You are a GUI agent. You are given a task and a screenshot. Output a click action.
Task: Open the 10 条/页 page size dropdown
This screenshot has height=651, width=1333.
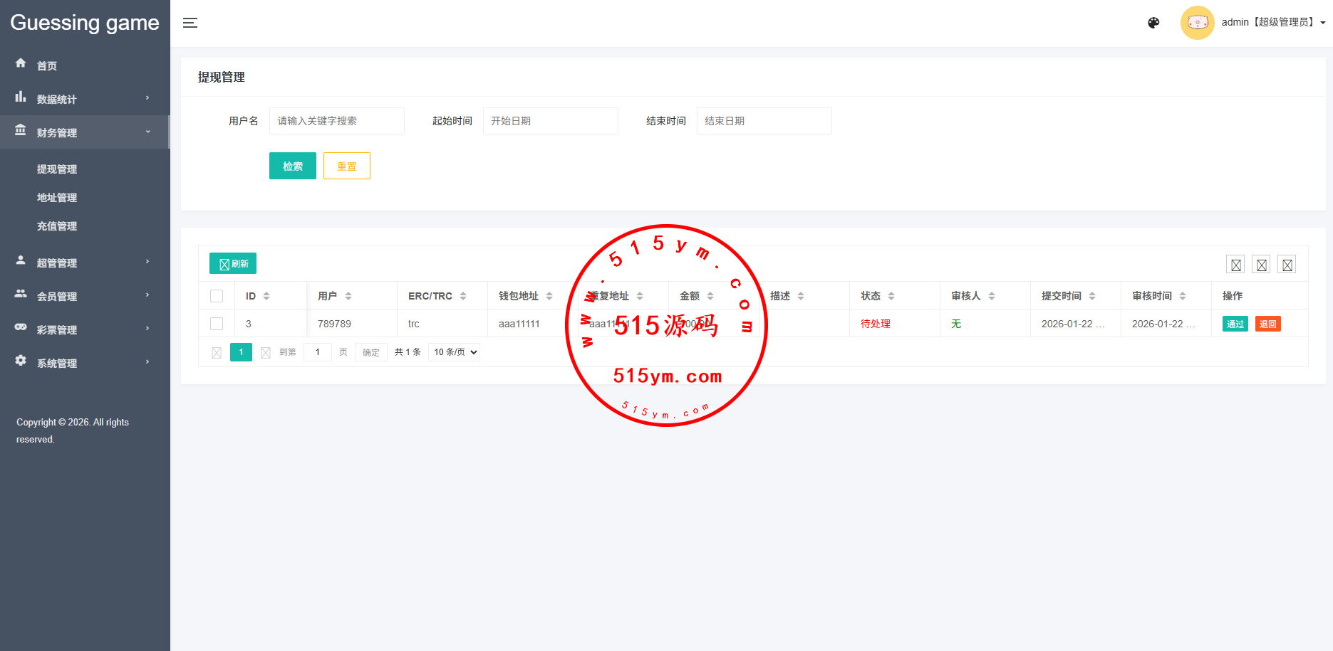pos(454,352)
